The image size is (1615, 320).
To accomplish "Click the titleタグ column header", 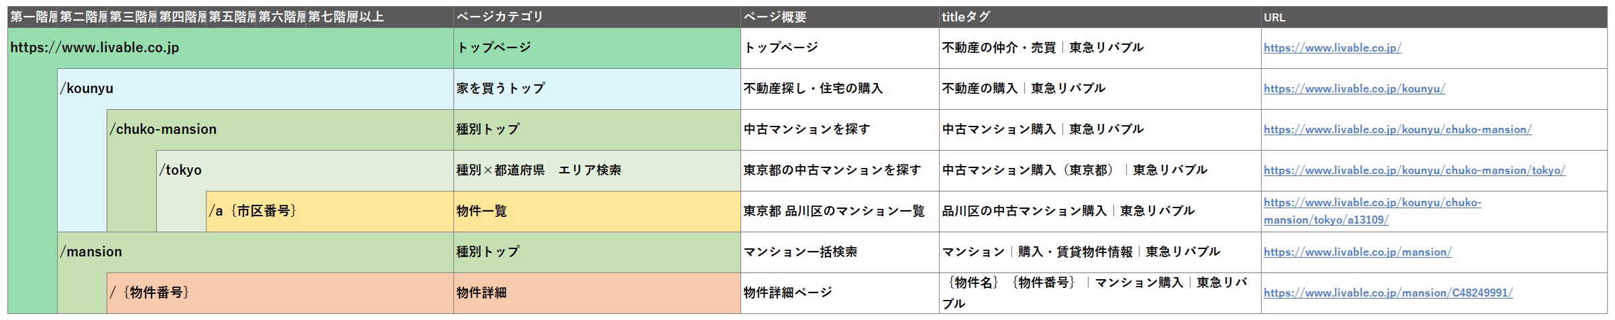I will [x=966, y=17].
